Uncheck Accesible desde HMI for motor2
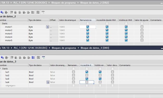Screen dimensions: 163x98 pyautogui.click(x=107, y=30)
